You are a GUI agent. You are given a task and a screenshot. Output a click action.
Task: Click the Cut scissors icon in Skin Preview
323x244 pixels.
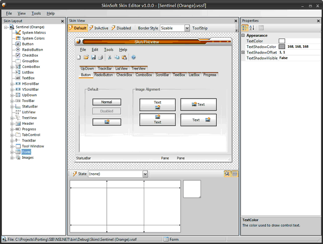(110, 57)
